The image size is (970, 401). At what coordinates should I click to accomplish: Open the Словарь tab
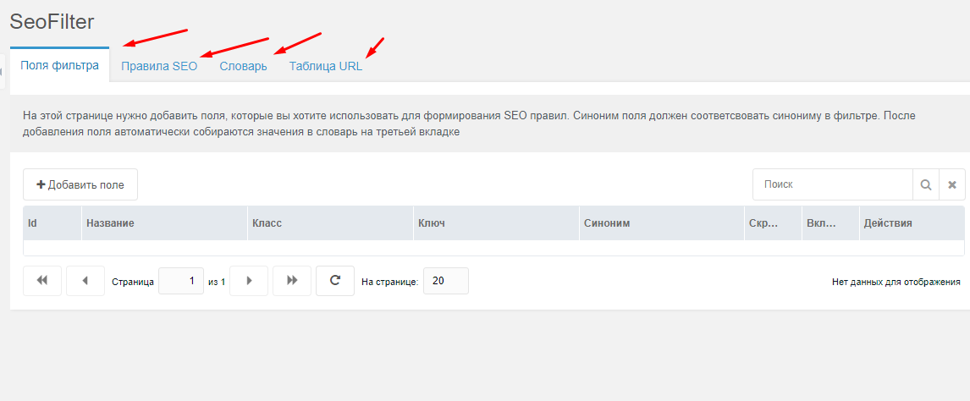click(x=243, y=66)
